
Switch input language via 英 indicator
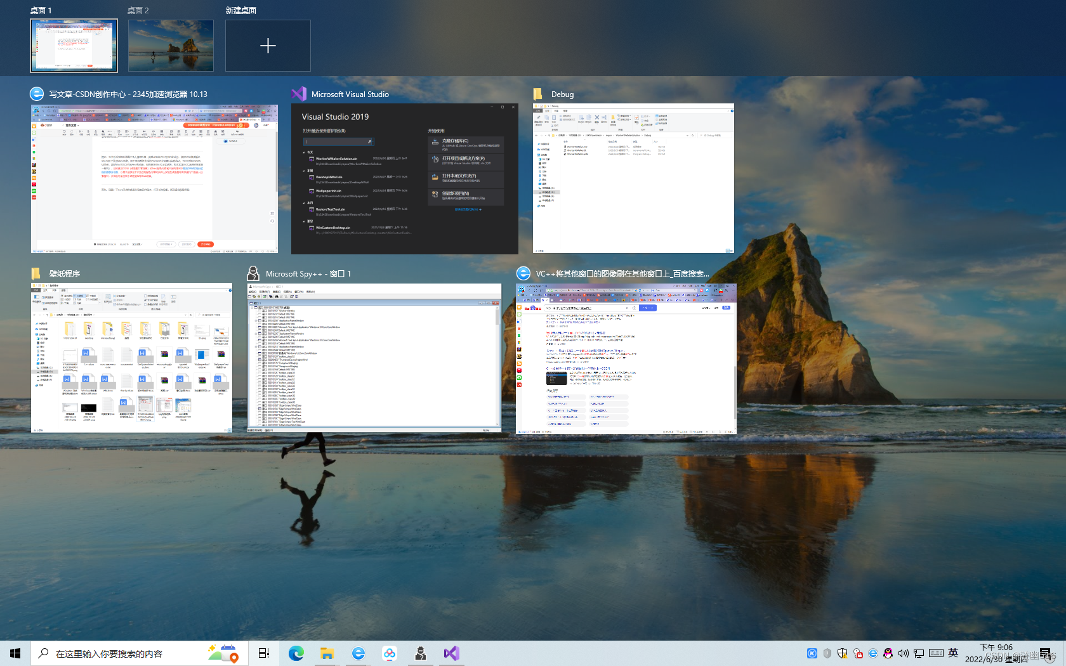(x=953, y=653)
